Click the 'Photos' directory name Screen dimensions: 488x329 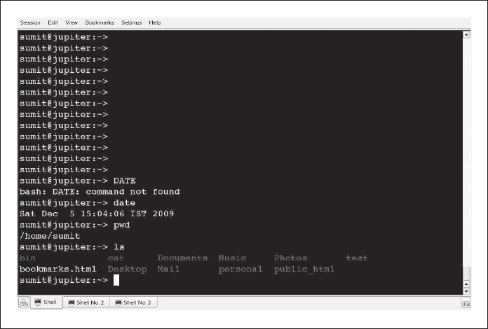click(290, 258)
